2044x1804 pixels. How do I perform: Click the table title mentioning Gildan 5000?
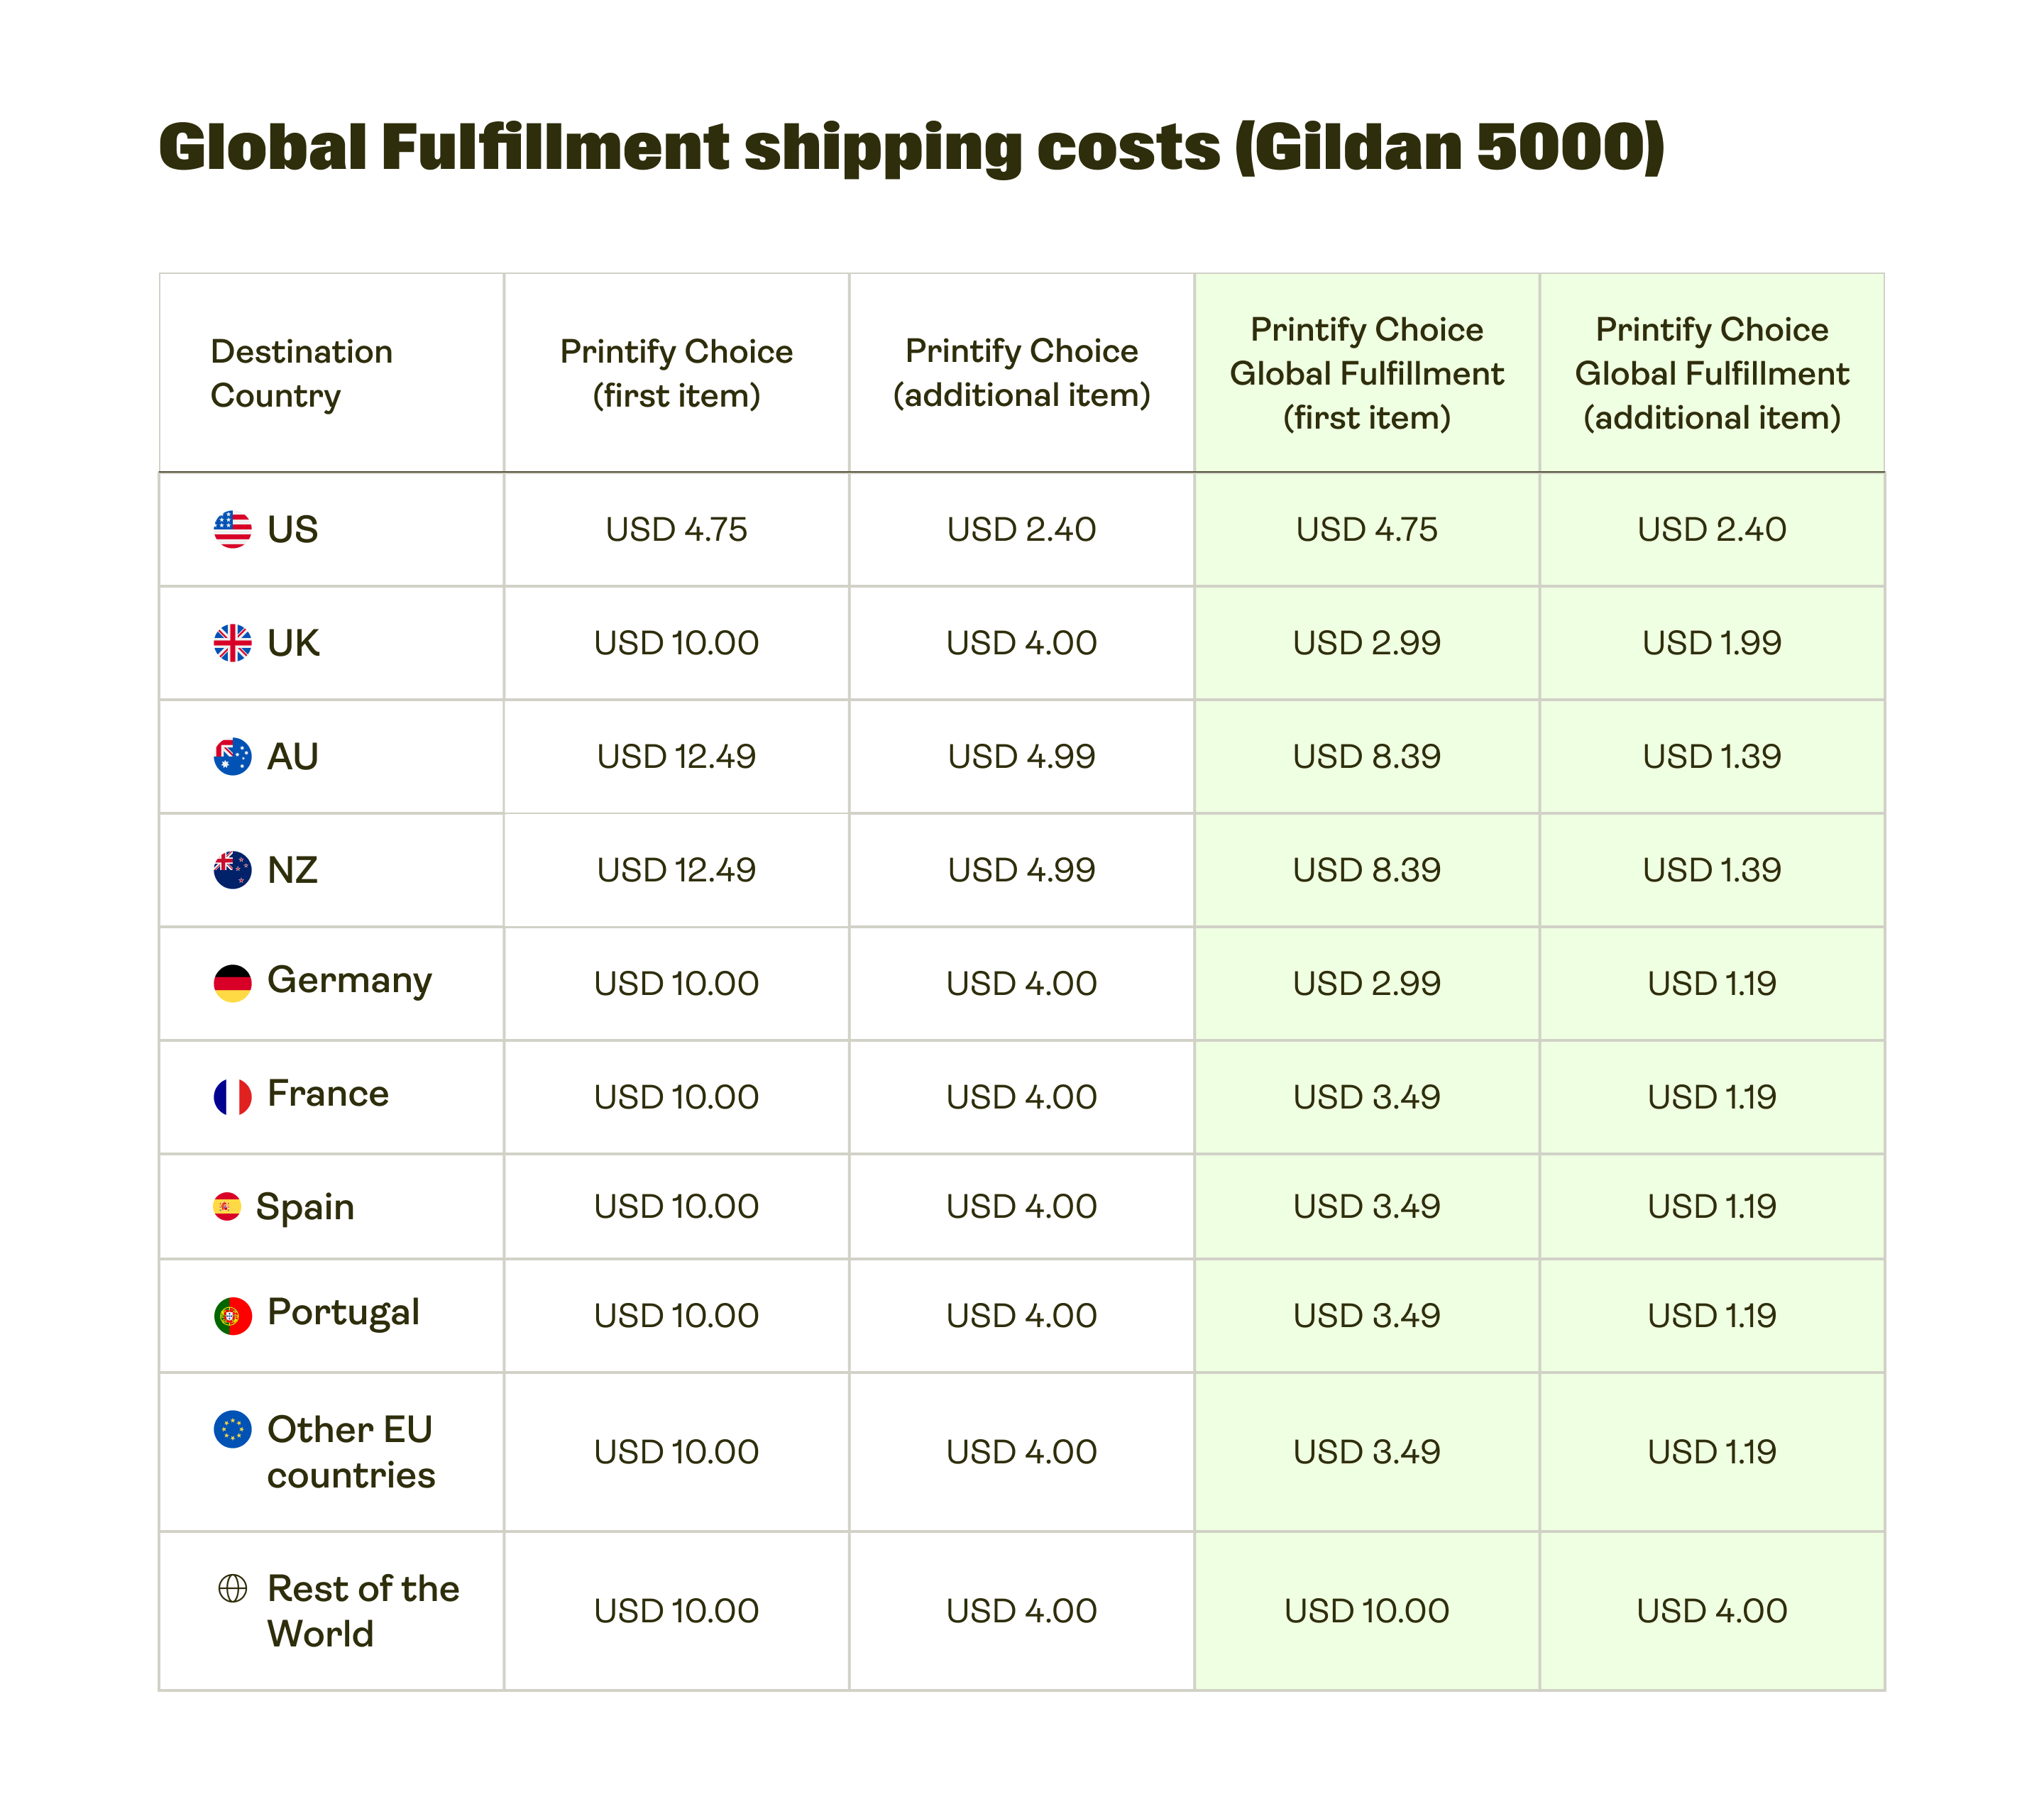coord(911,147)
